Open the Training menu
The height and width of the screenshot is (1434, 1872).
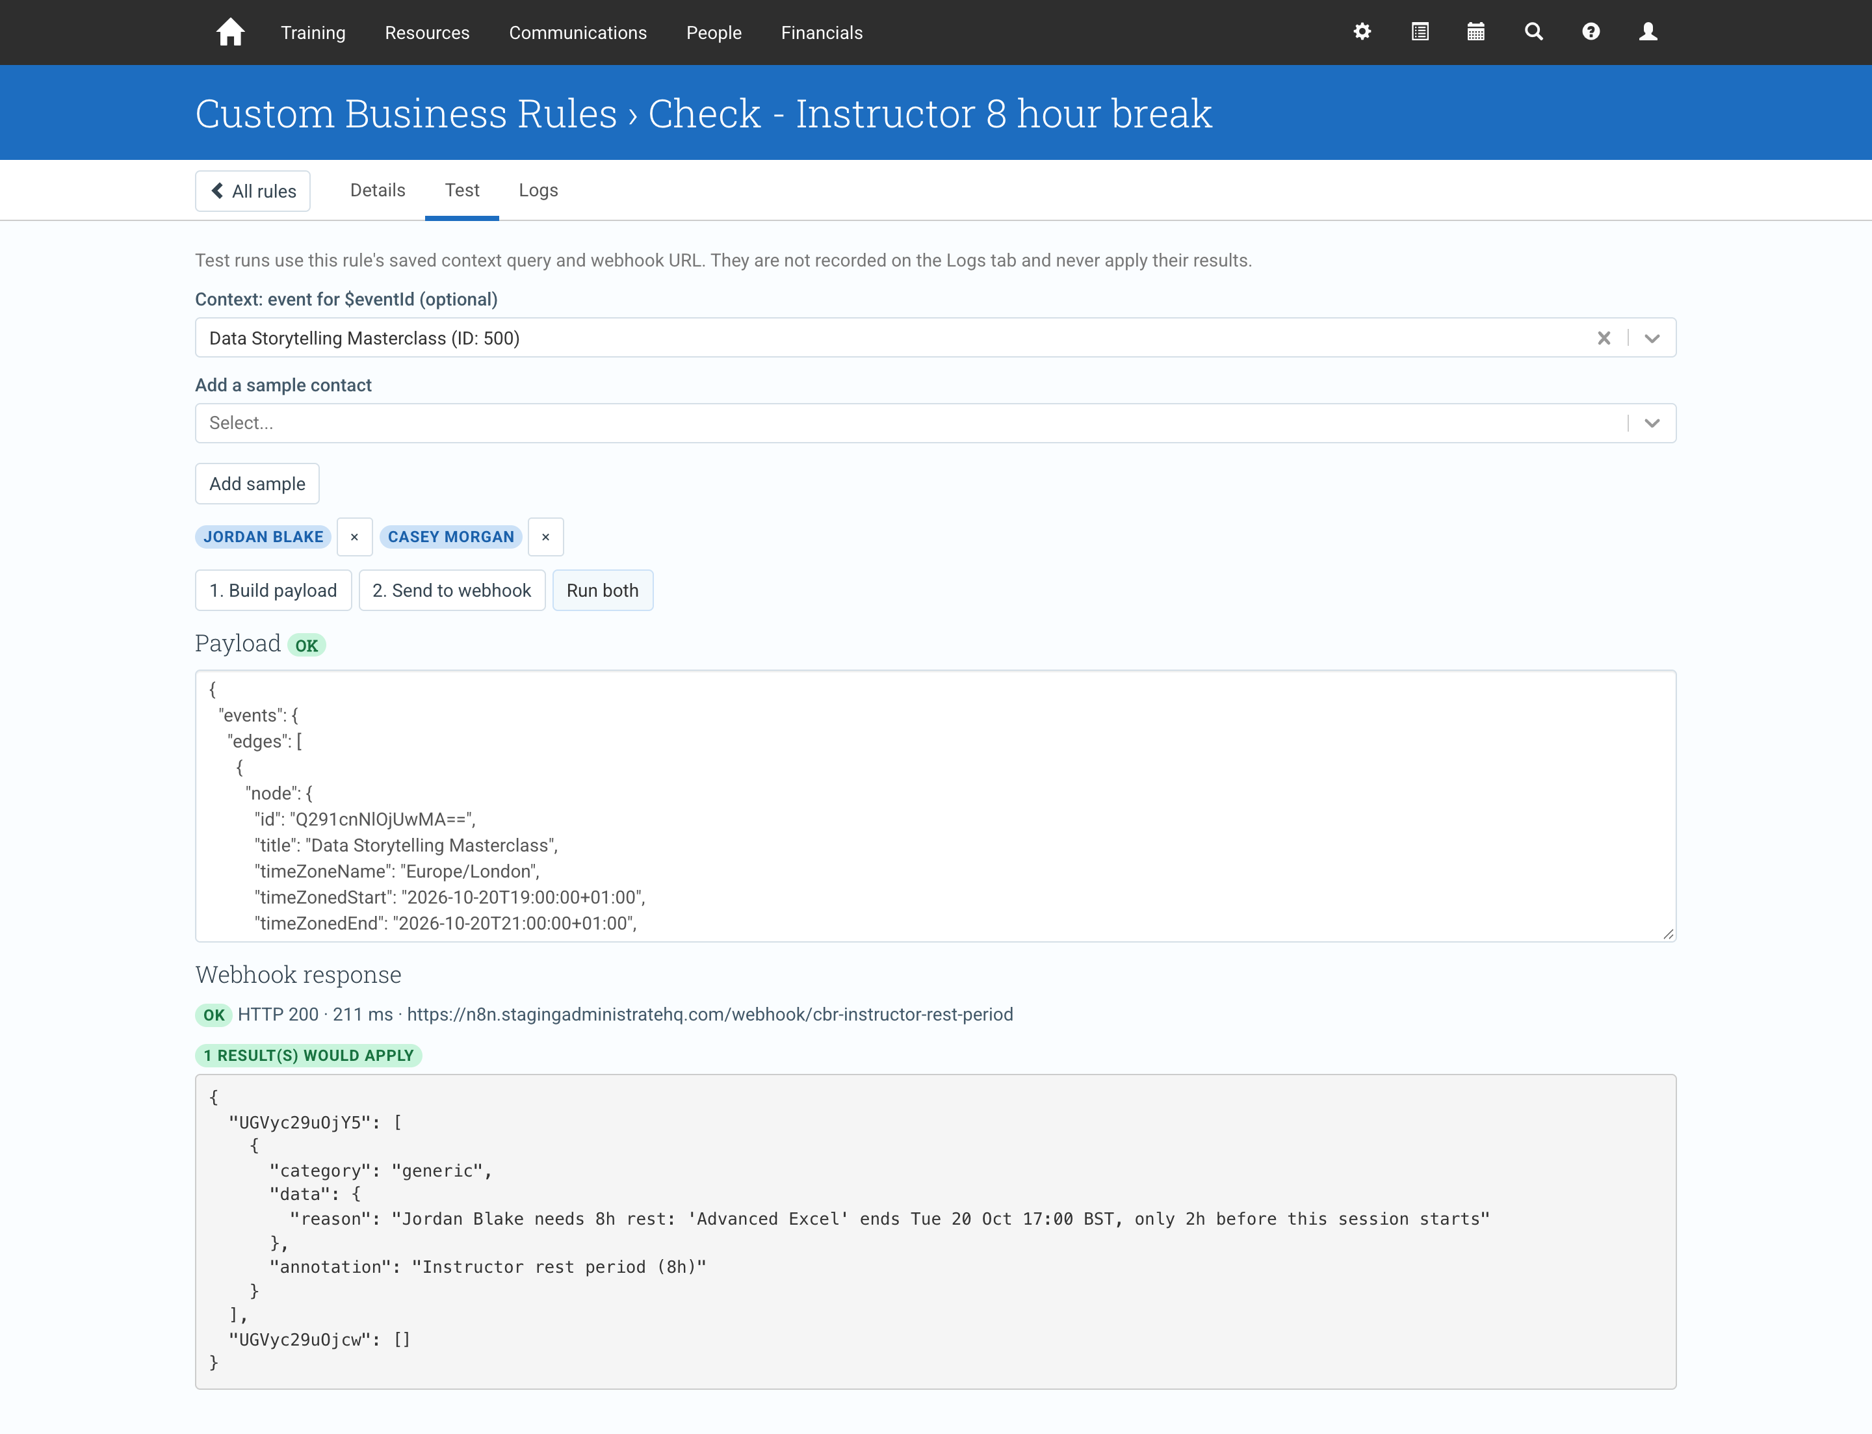point(313,33)
